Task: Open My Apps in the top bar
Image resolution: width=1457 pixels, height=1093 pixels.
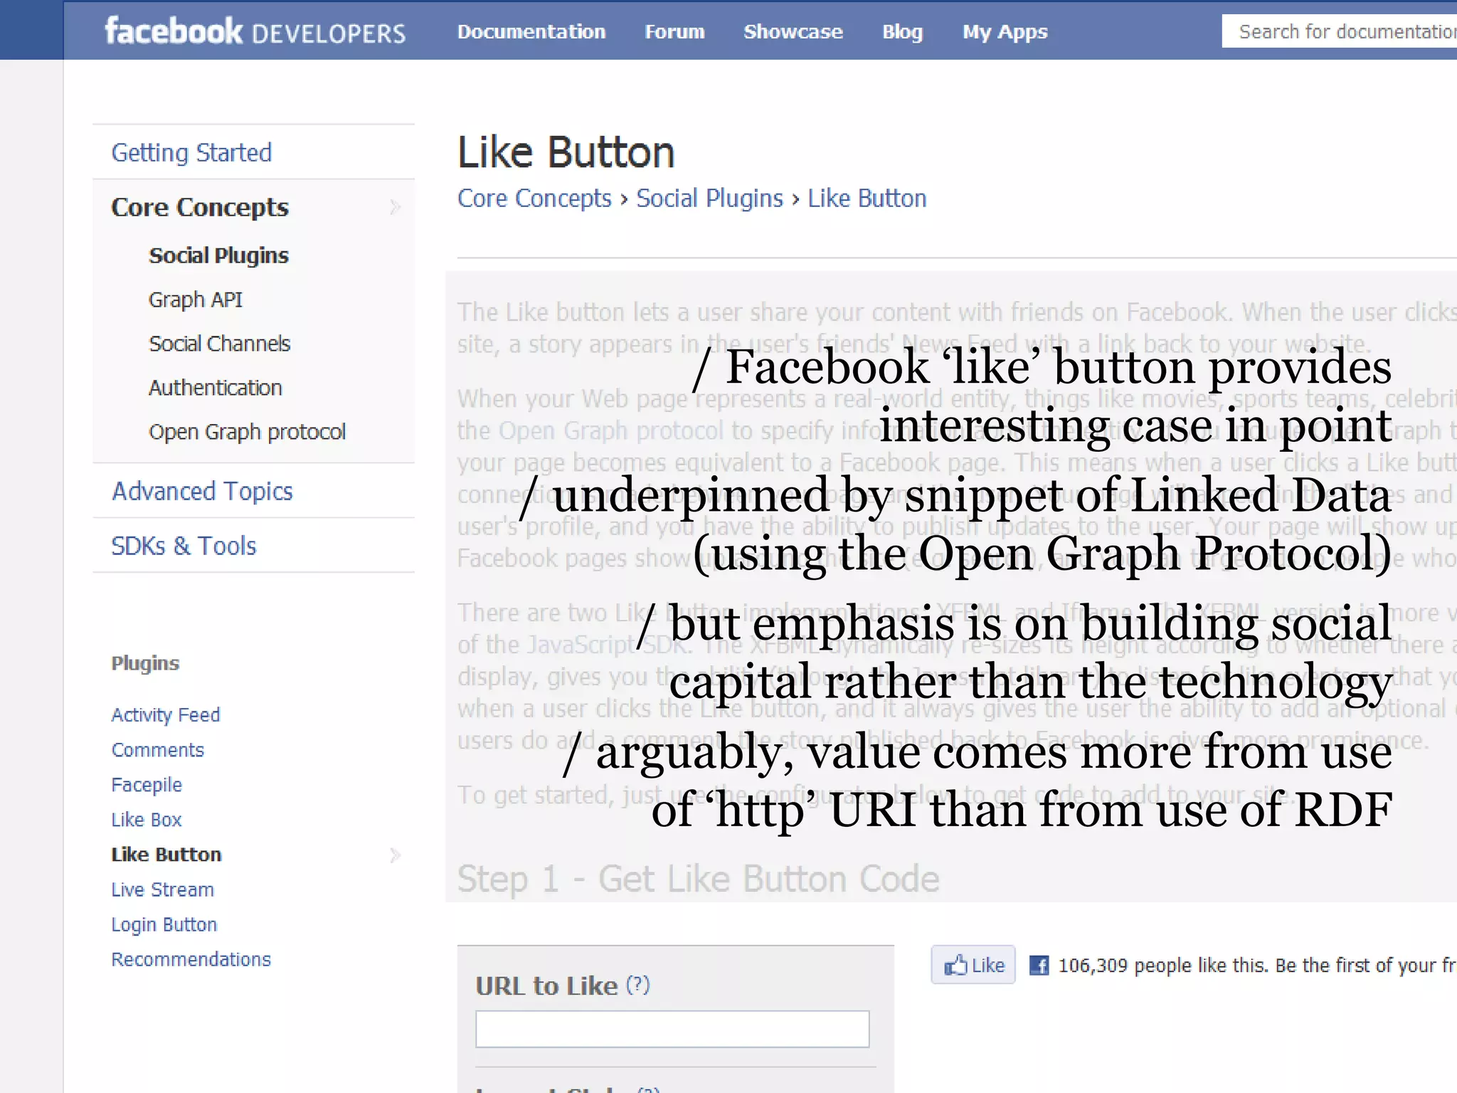Action: coord(1005,32)
